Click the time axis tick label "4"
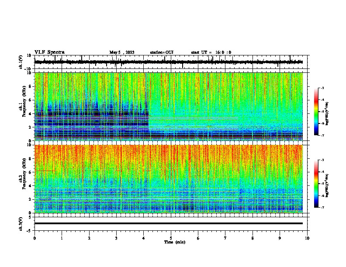 click(x=144, y=238)
